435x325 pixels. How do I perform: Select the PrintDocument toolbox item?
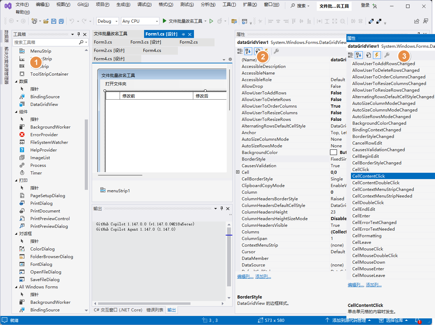[x=45, y=211]
